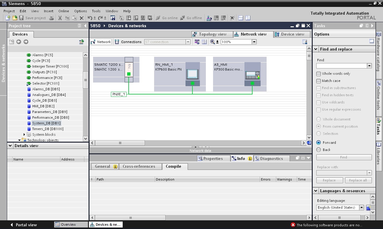Click the New project toolbar icon
The image size is (383, 229).
[8, 18]
